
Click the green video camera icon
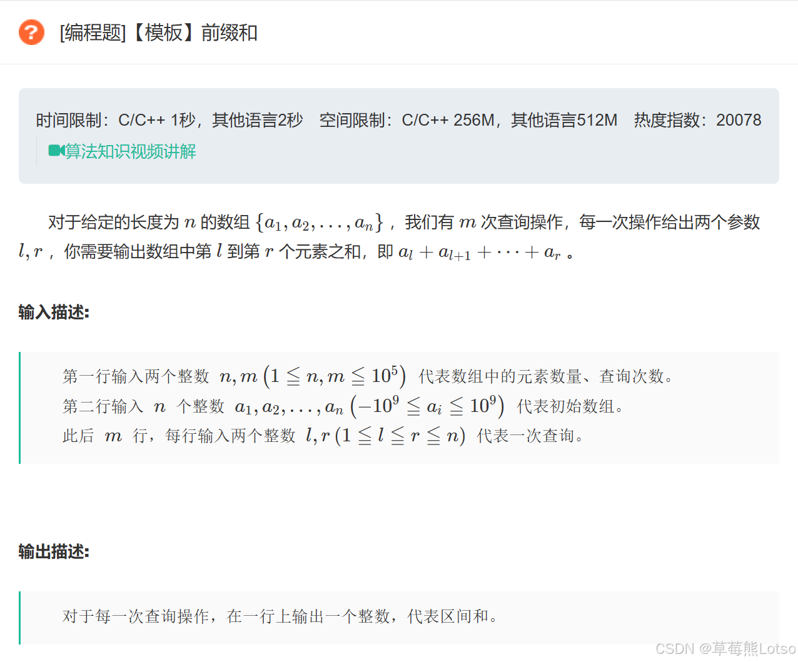(55, 151)
